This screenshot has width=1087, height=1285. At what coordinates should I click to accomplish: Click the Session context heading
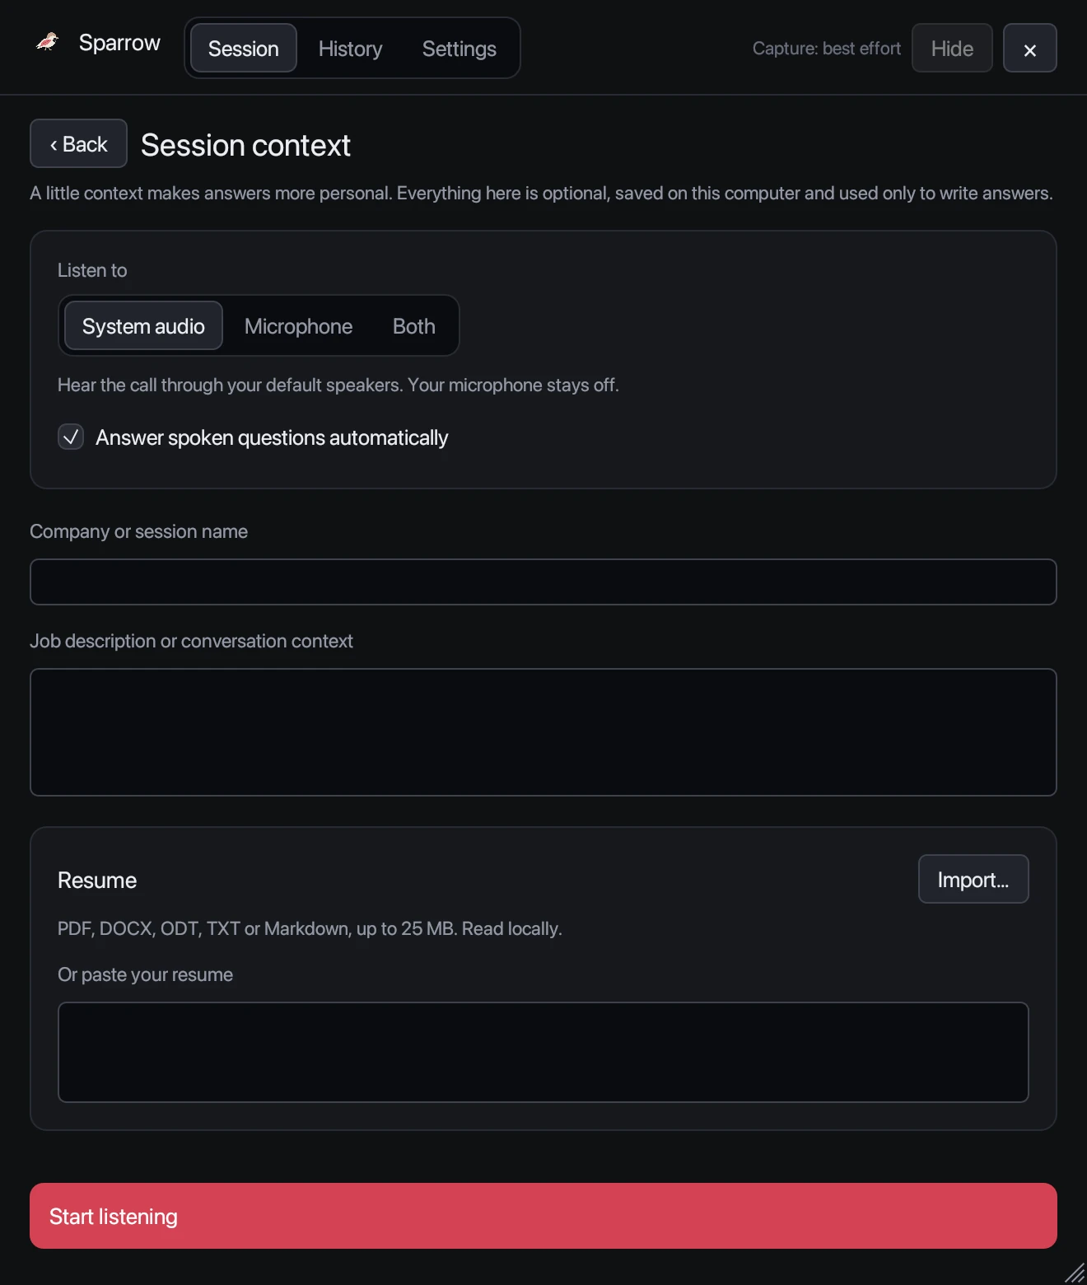coord(245,145)
